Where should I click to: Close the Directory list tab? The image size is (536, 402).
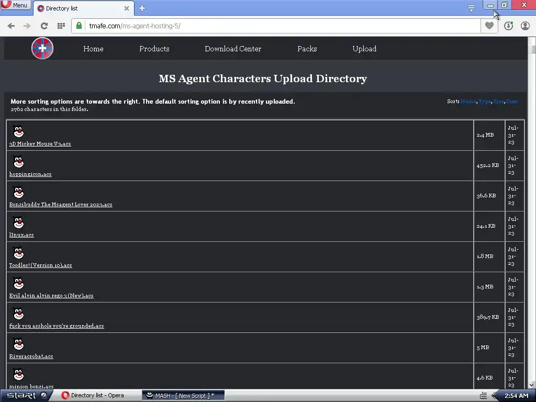pos(127,8)
